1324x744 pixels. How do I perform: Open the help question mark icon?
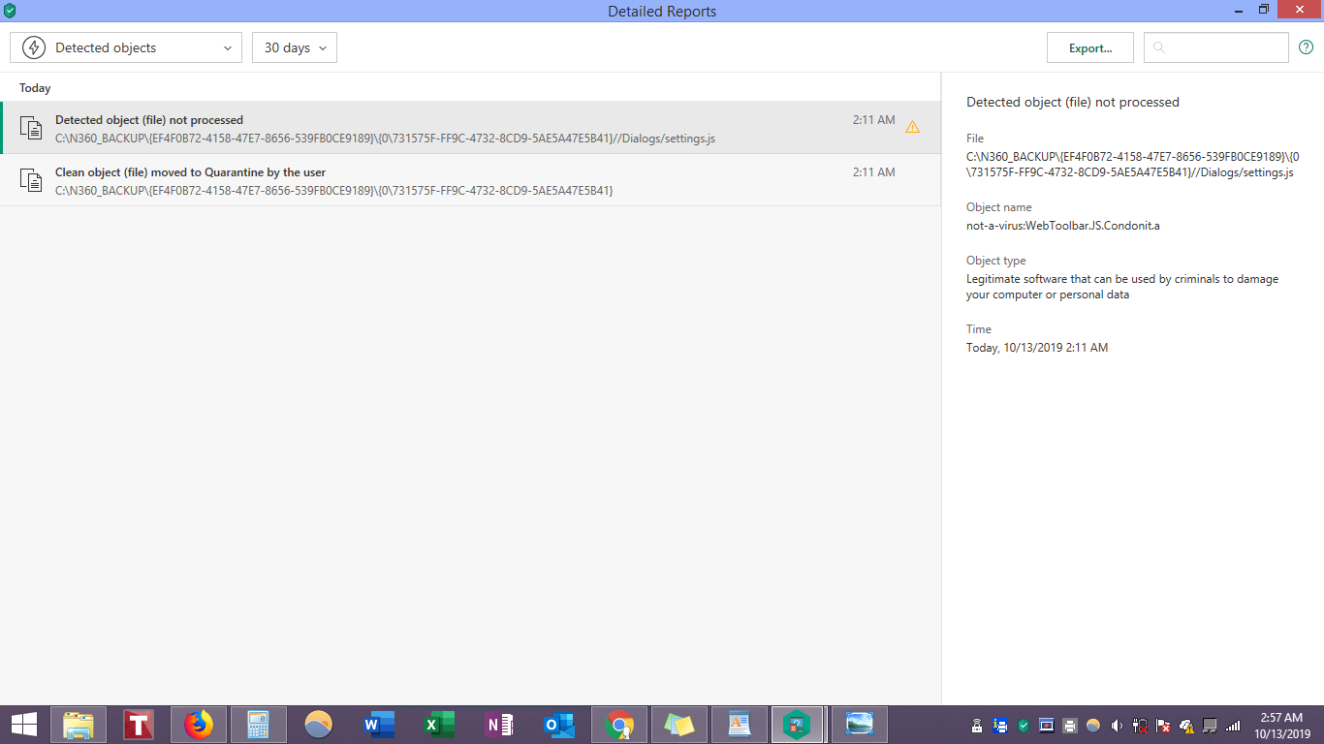pos(1306,47)
